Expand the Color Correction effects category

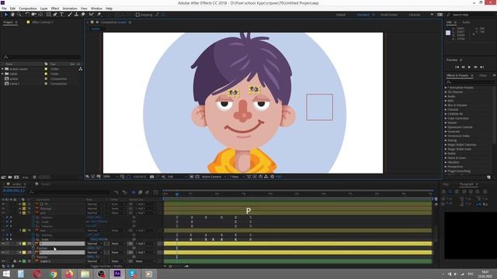click(446, 119)
